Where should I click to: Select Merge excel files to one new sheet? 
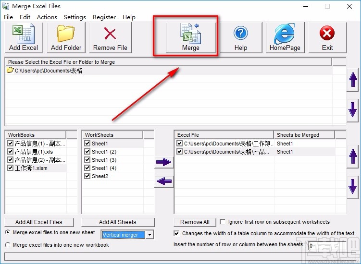8,232
